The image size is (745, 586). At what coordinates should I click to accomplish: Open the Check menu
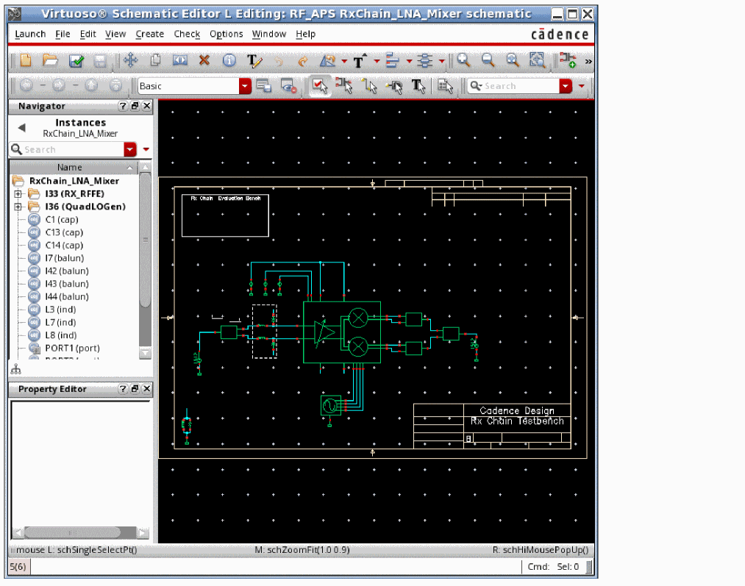(187, 34)
